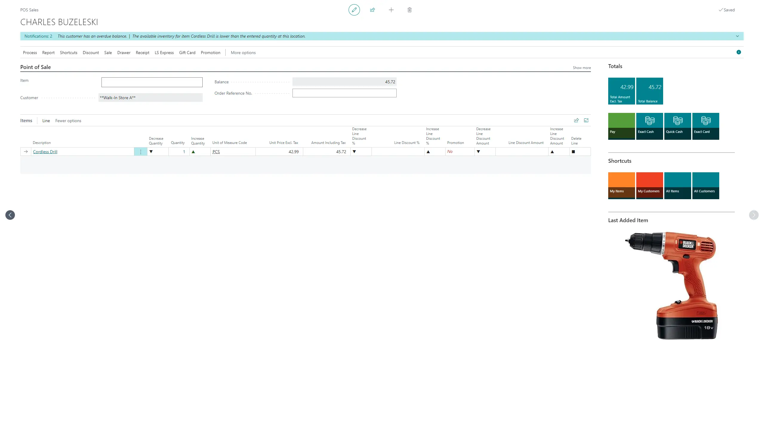
Task: Click the pencil edit icon
Action: pos(354,10)
